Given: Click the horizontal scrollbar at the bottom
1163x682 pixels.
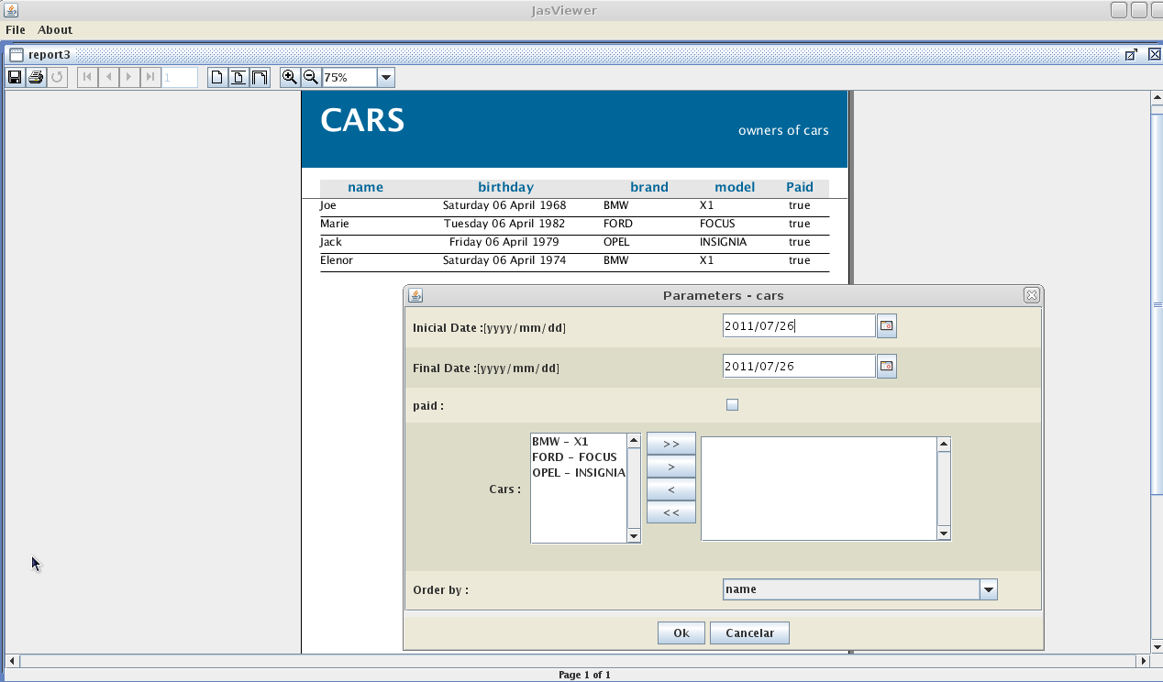Looking at the screenshot, I should click(578, 661).
